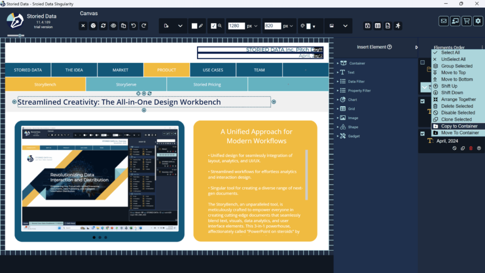Click the undo arrow in Canvas toolbar

134,26
